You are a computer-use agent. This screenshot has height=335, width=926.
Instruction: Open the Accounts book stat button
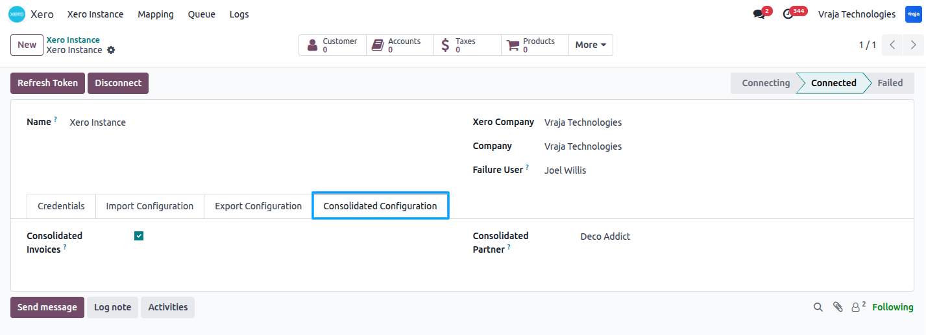[400, 45]
